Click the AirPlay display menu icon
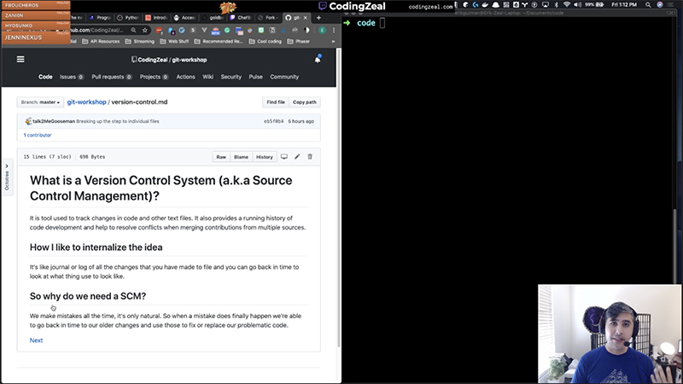This screenshot has width=683, height=384. pos(546,5)
